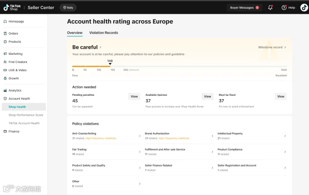Click the Products icon in sidebar

coord(5,41)
